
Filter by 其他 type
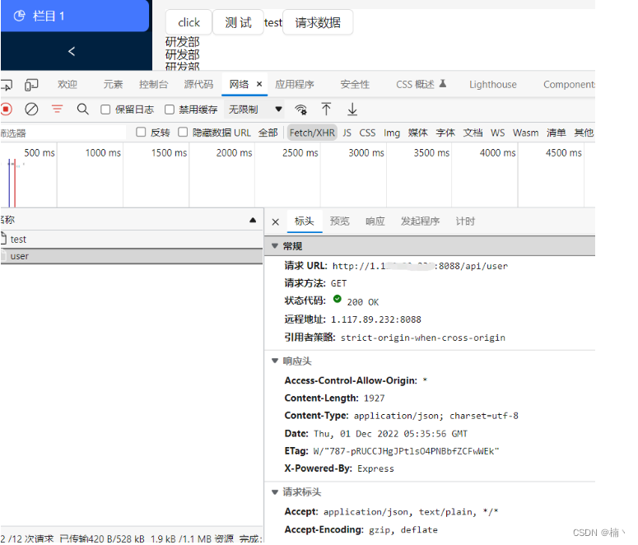click(584, 133)
